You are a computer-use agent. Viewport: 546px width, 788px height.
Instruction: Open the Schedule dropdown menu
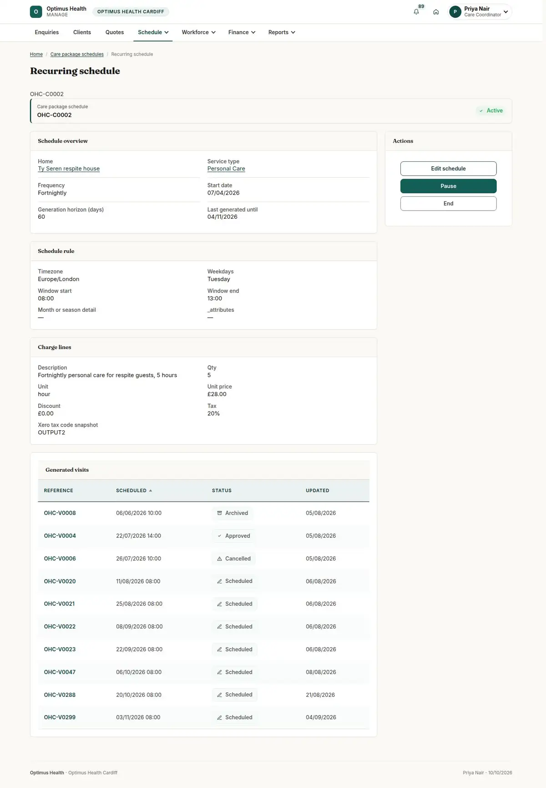pos(153,32)
